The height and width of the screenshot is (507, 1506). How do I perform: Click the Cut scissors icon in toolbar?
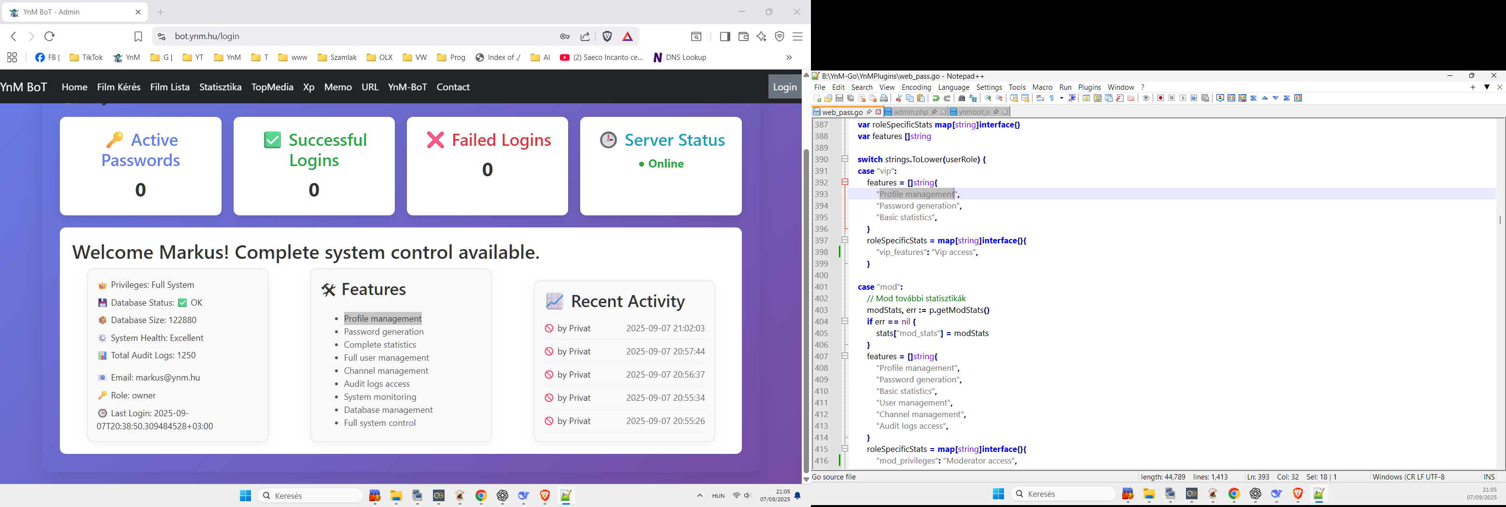(899, 99)
